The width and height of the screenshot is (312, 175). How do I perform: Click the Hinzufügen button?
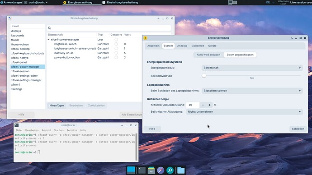tap(57, 106)
